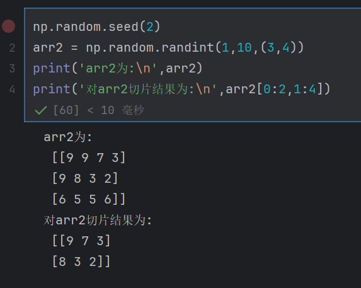Click the '< 10 毫秒' execution time
The image size is (361, 288).
(x=115, y=110)
